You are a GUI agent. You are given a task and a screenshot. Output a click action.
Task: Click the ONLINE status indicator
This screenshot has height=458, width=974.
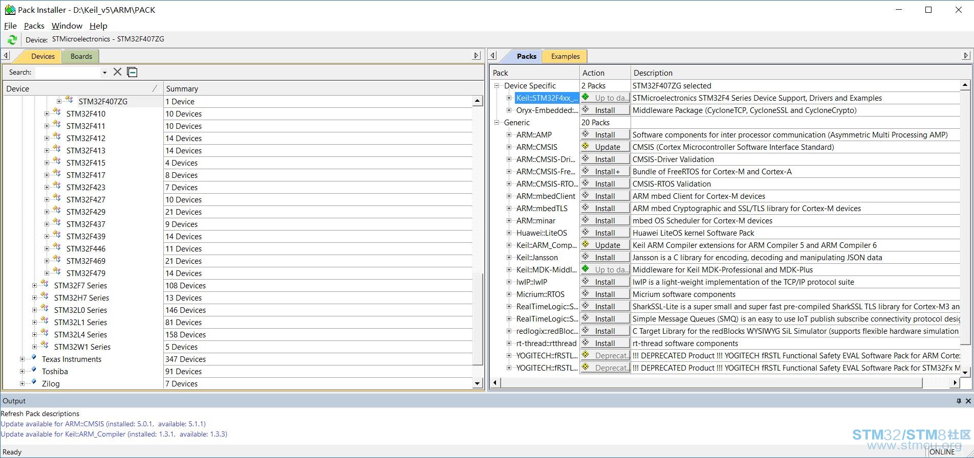[942, 452]
